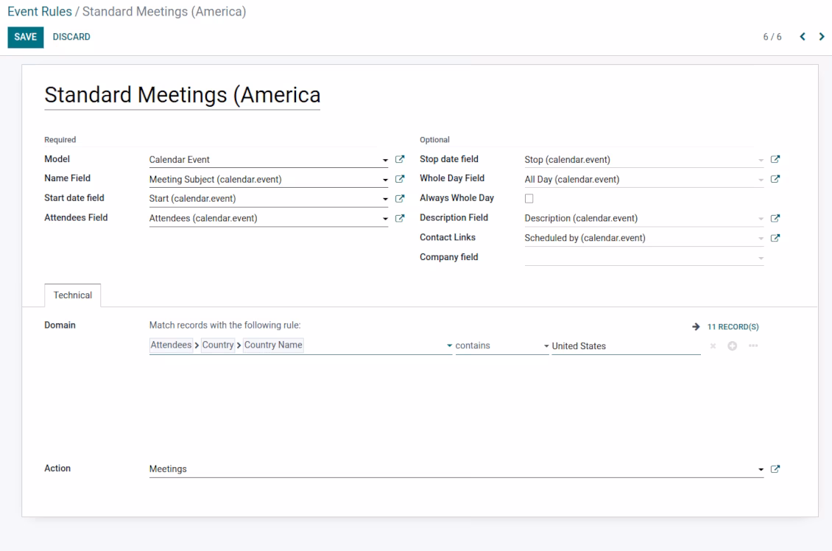
Task: Click the 6 / 6 pager counter
Action: click(x=772, y=37)
